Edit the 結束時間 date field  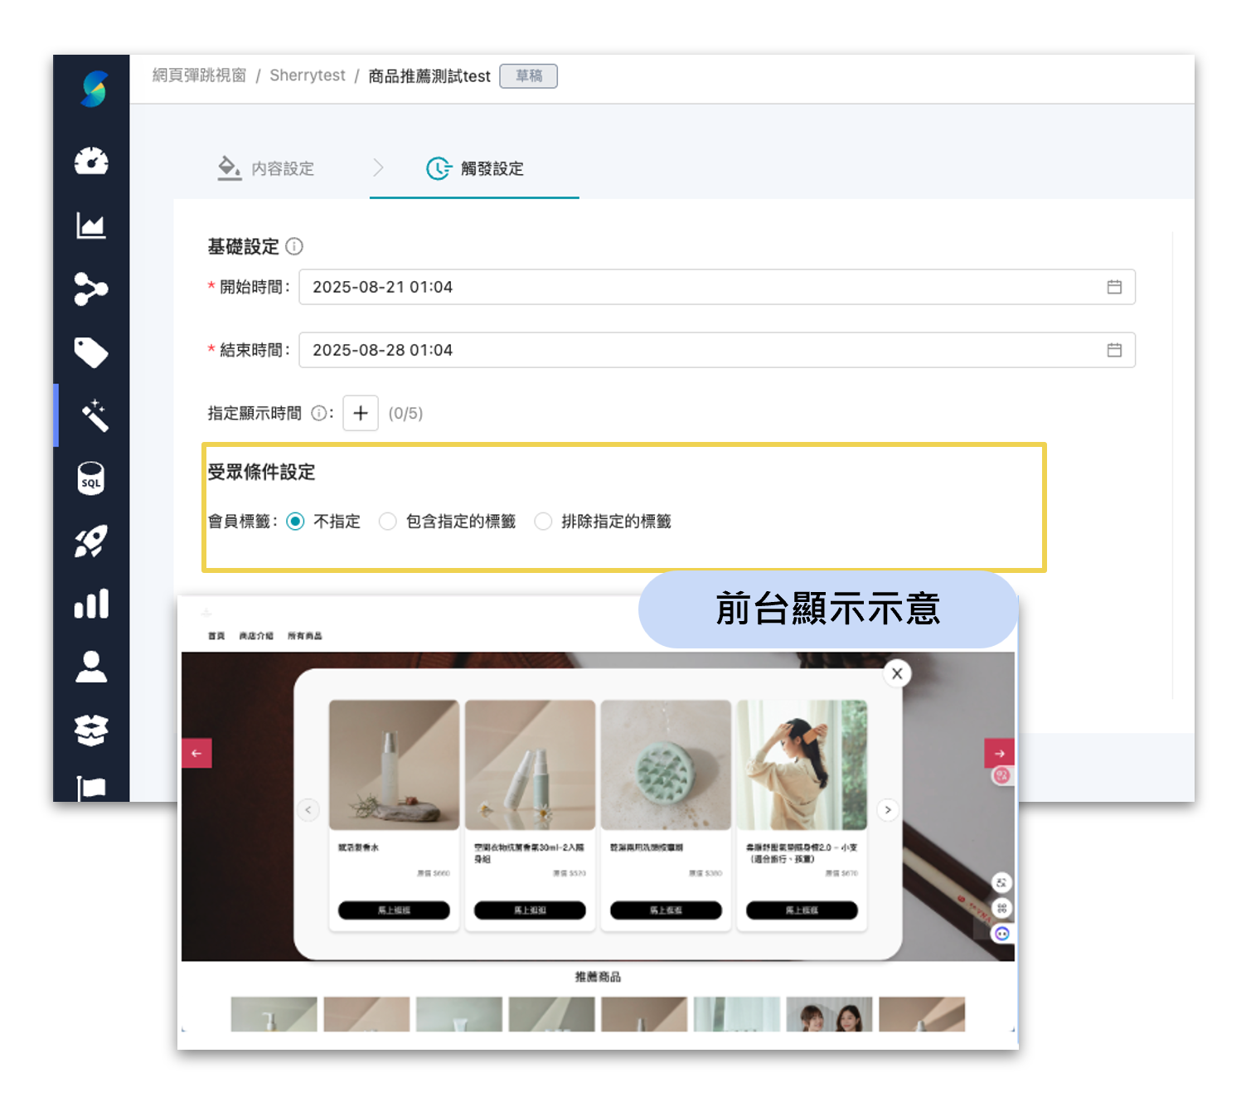click(580, 350)
